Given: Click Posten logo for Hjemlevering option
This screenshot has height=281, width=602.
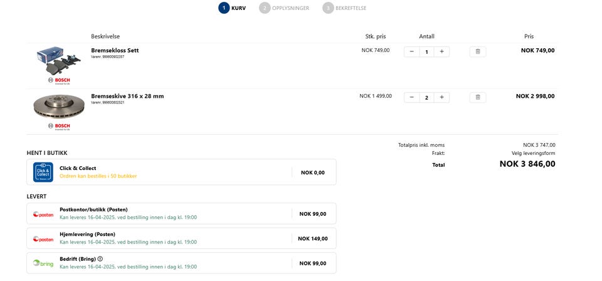Looking at the screenshot, I should tap(43, 239).
